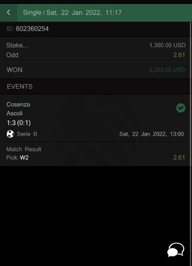
Task: Click the 3,393.00 USD winnings amount
Action: coord(167,70)
